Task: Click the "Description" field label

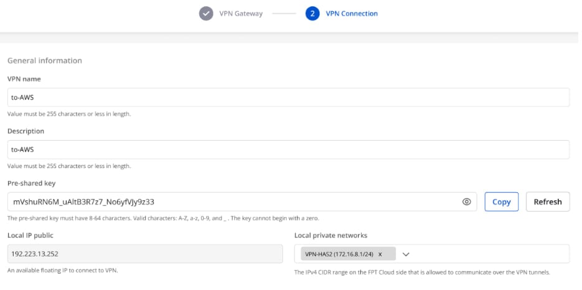Action: coord(26,131)
